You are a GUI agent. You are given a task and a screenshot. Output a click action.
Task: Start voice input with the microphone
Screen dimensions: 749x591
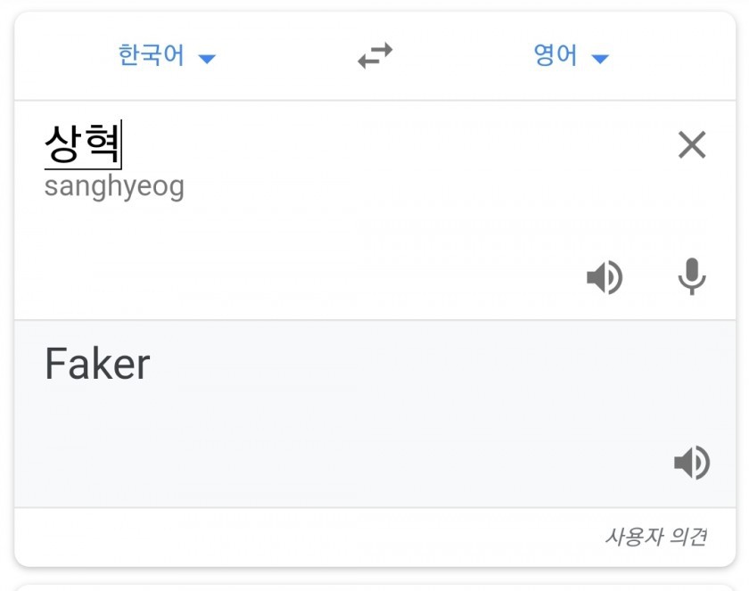pos(692,278)
